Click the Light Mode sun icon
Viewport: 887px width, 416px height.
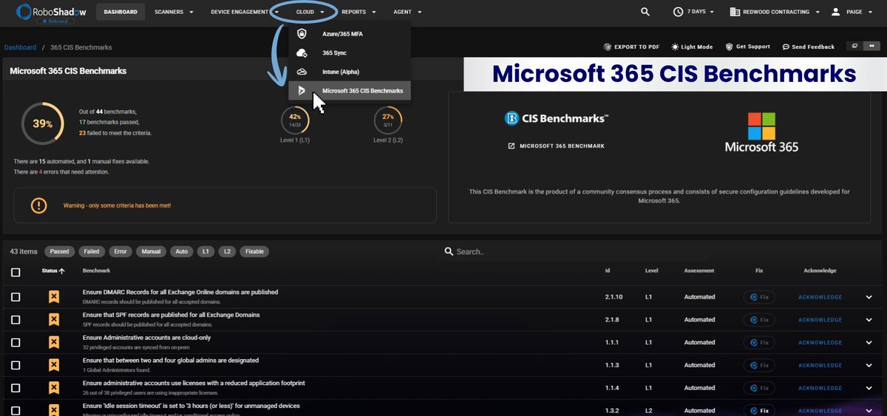(675, 47)
